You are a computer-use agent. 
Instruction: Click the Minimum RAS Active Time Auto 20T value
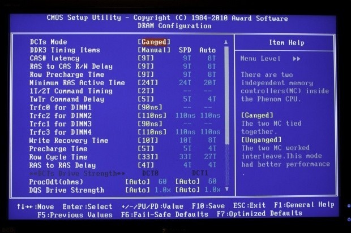(209, 83)
